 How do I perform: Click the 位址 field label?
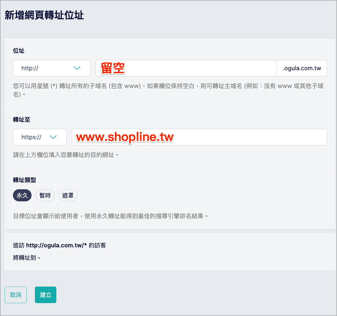point(19,51)
